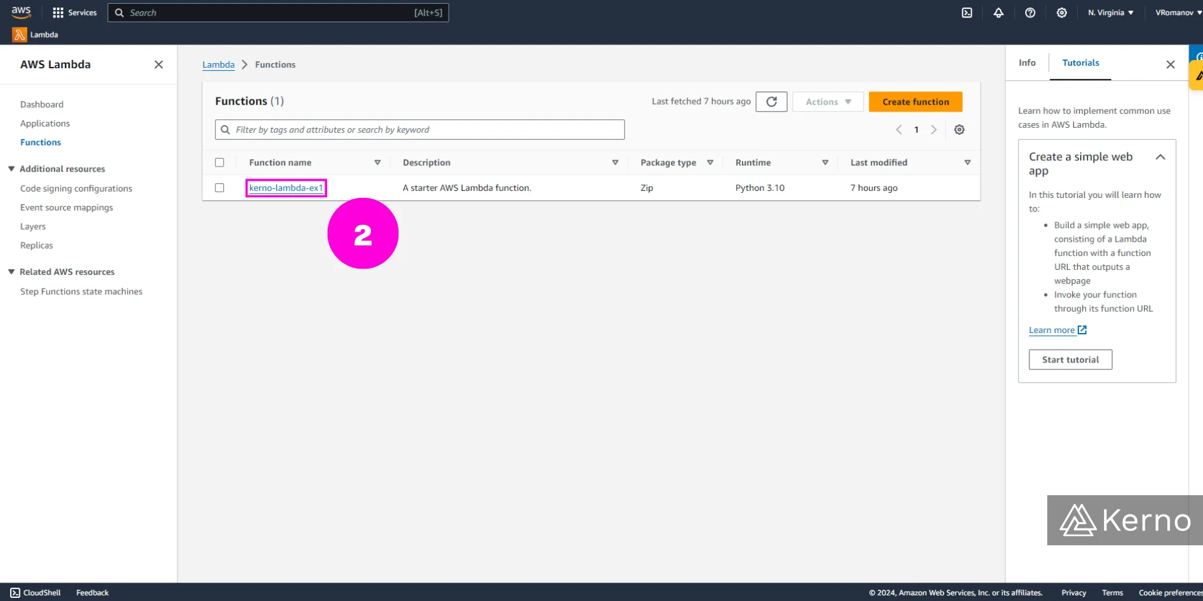
Task: Click the Python 3.10 runtime cell
Action: [759, 188]
